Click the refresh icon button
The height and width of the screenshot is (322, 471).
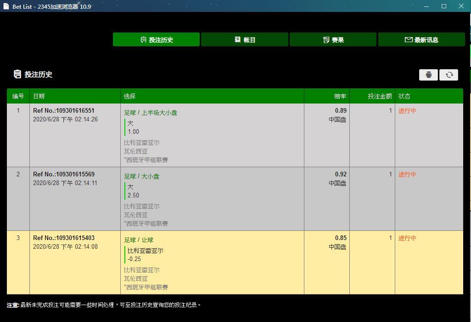[x=449, y=75]
